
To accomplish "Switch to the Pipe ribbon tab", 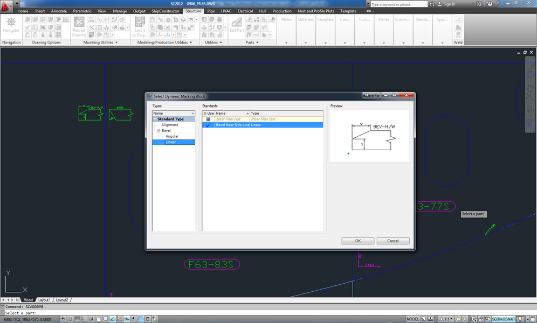I will click(211, 11).
